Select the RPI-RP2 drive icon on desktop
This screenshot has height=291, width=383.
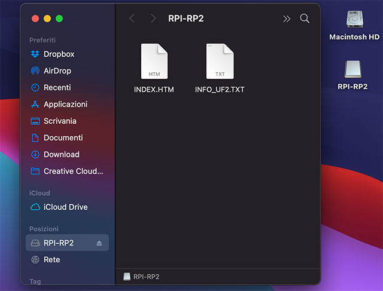click(352, 70)
